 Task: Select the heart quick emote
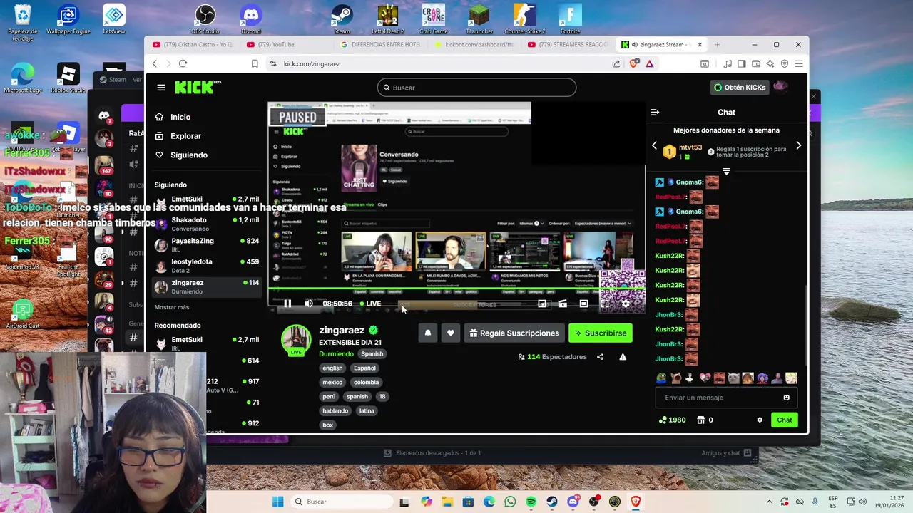point(705,378)
